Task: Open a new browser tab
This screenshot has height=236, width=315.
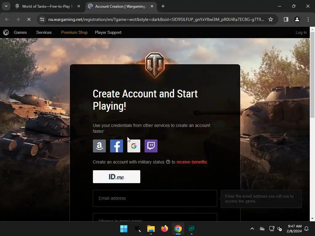Action: pos(163,6)
